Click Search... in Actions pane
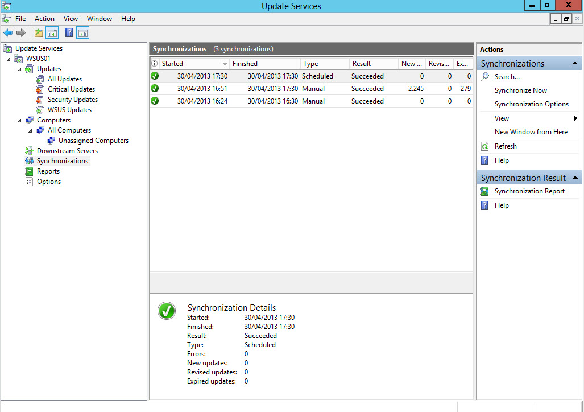The height and width of the screenshot is (412, 584). coord(507,77)
